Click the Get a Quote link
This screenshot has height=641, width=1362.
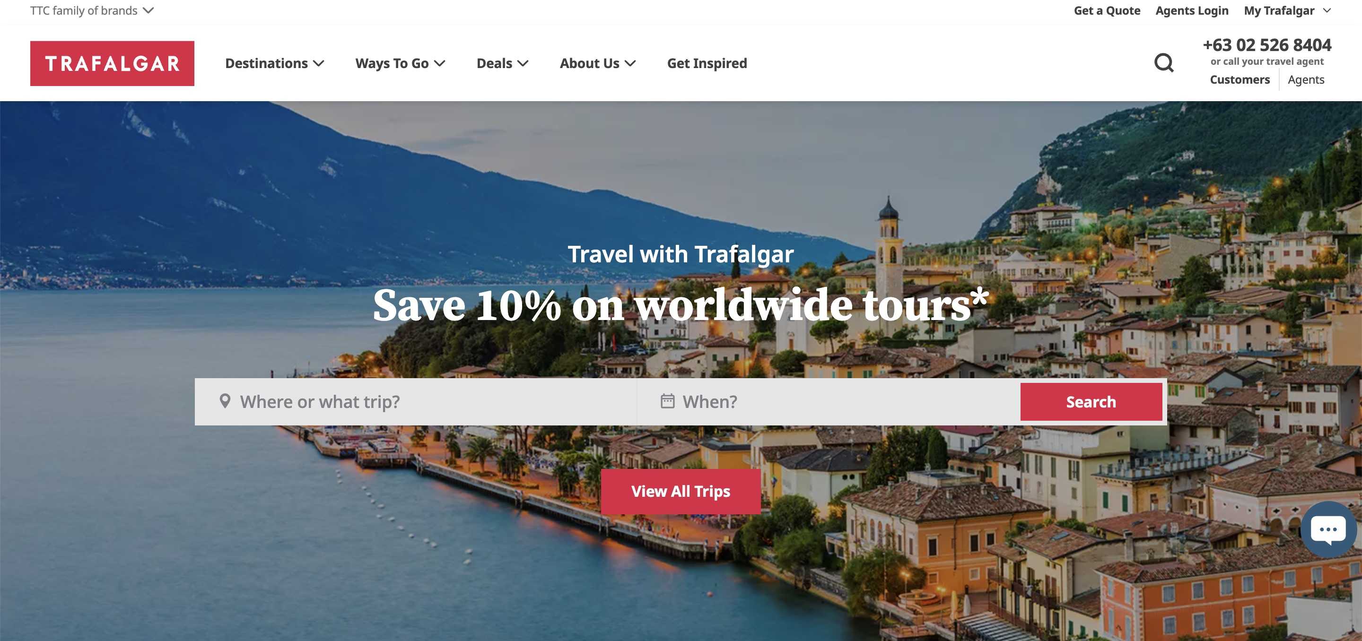click(x=1107, y=10)
